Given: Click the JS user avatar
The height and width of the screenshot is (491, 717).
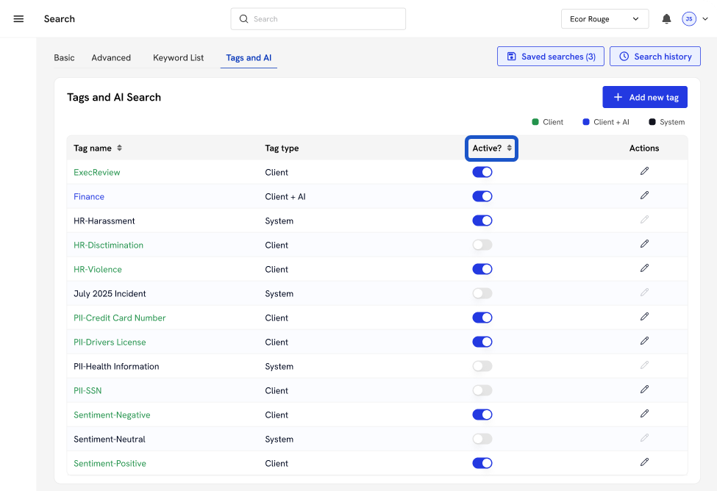Looking at the screenshot, I should (688, 19).
